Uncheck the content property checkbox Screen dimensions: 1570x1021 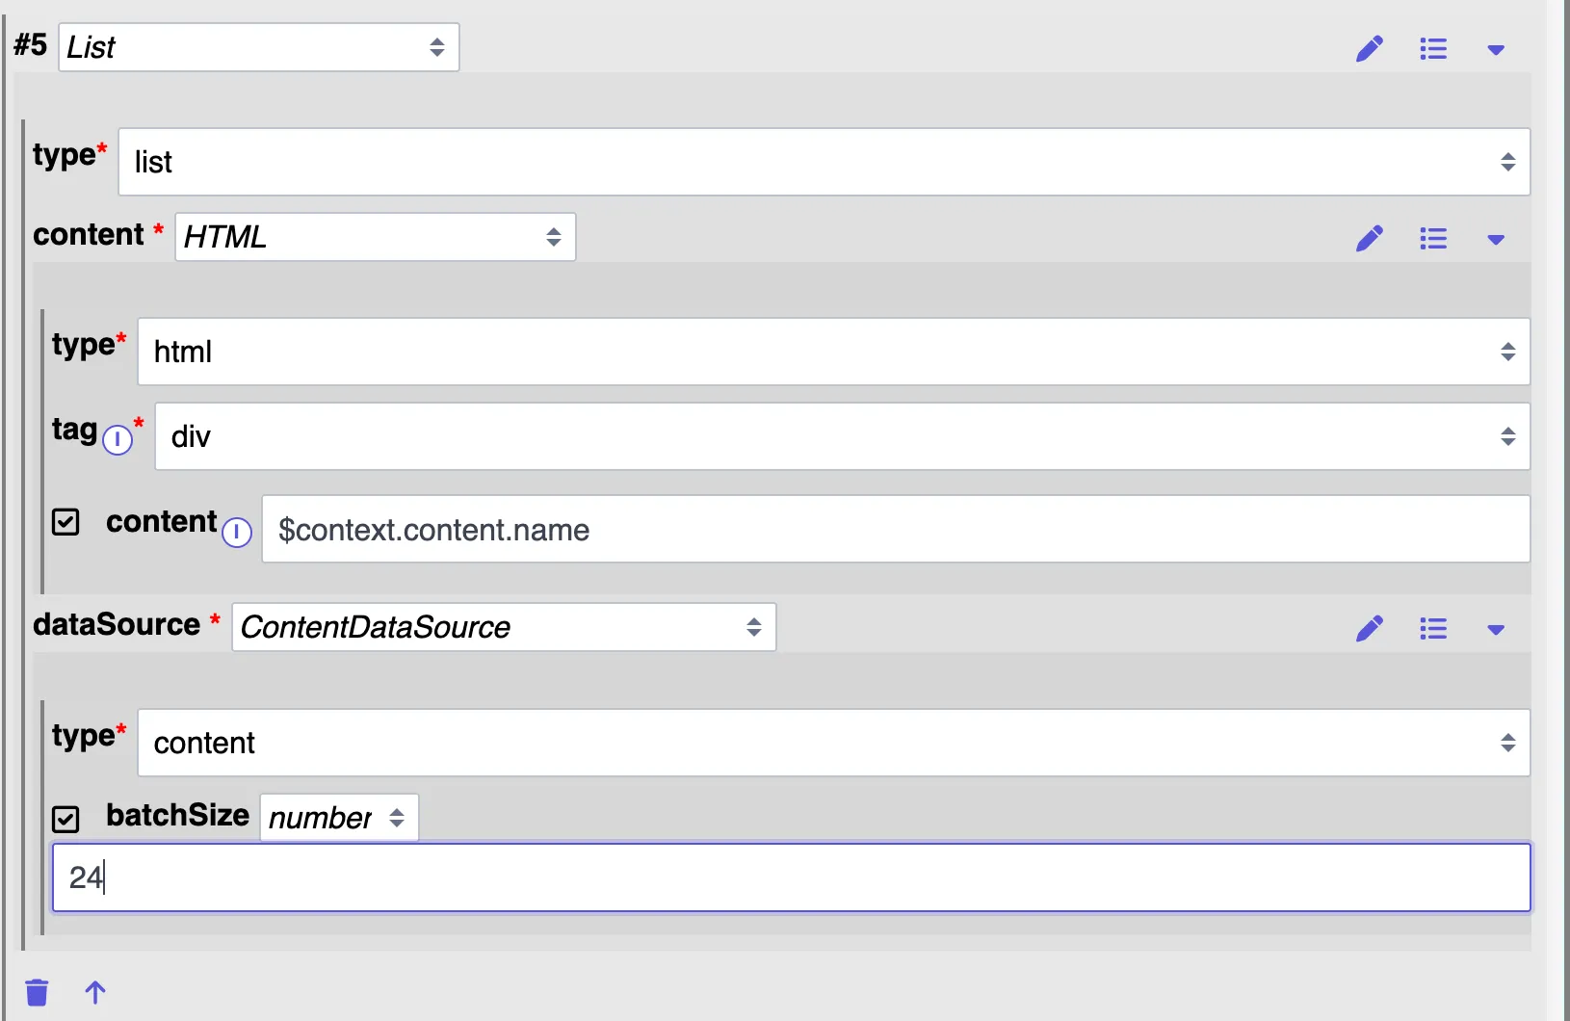click(65, 522)
